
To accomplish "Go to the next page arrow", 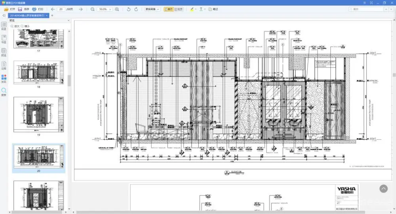I will point(81,9).
